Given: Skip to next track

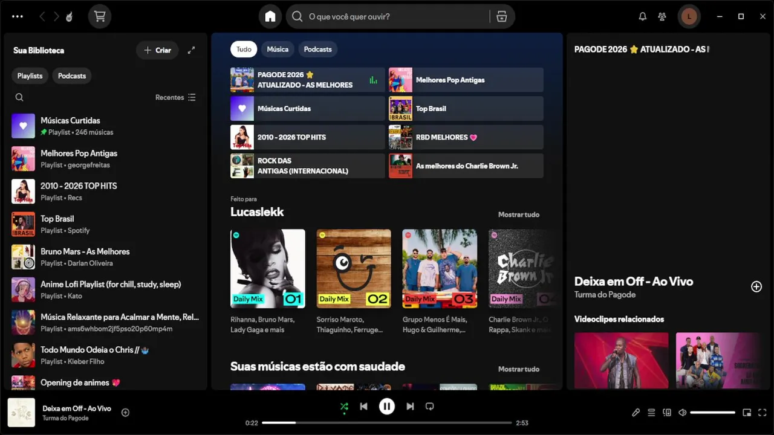Looking at the screenshot, I should click(410, 407).
